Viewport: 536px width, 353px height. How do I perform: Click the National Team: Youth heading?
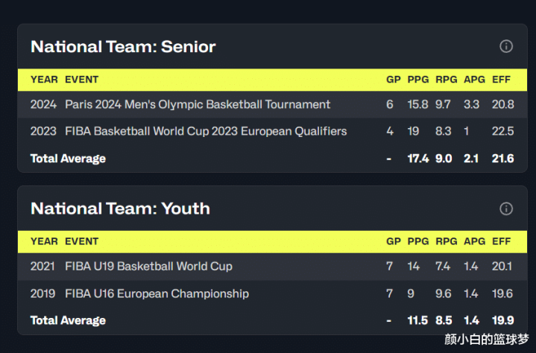coord(120,209)
